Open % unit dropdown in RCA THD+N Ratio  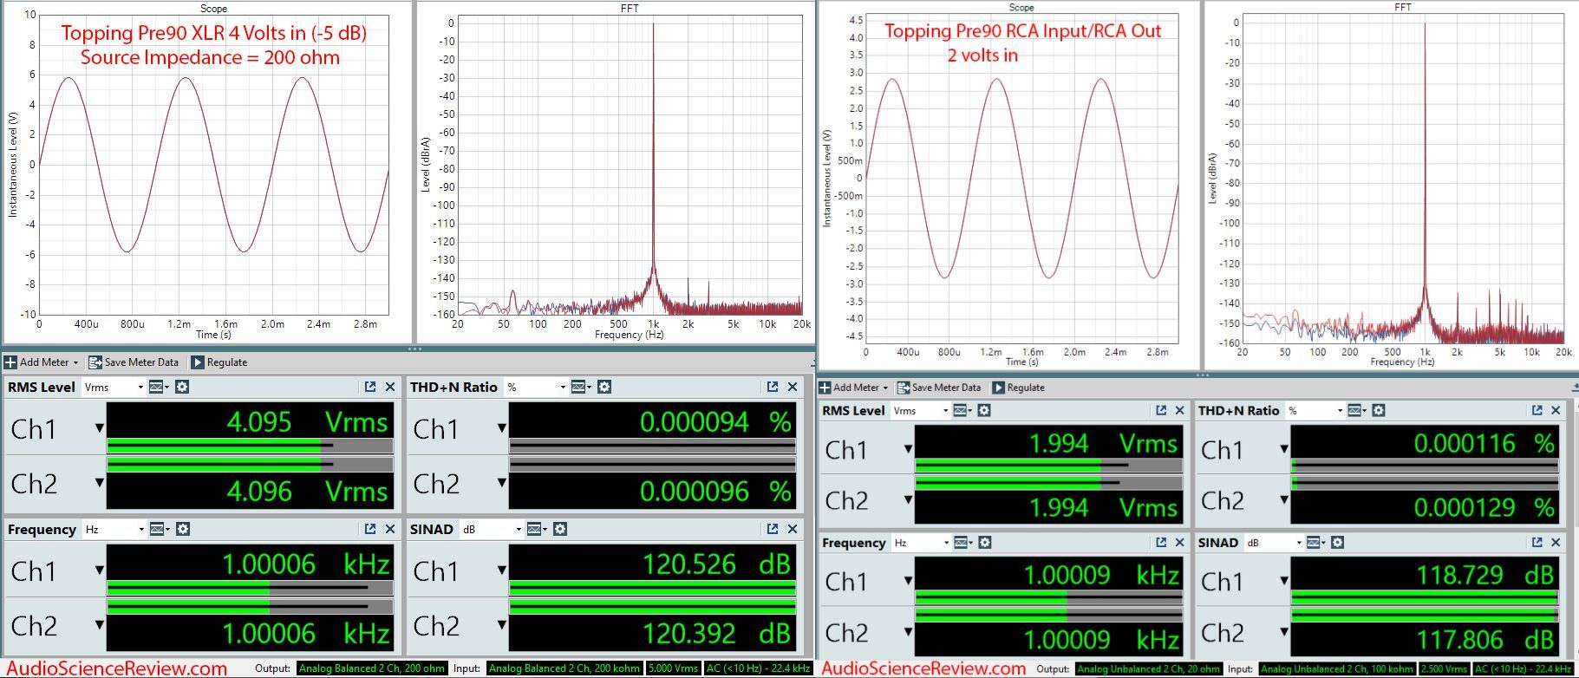pyautogui.click(x=1315, y=410)
